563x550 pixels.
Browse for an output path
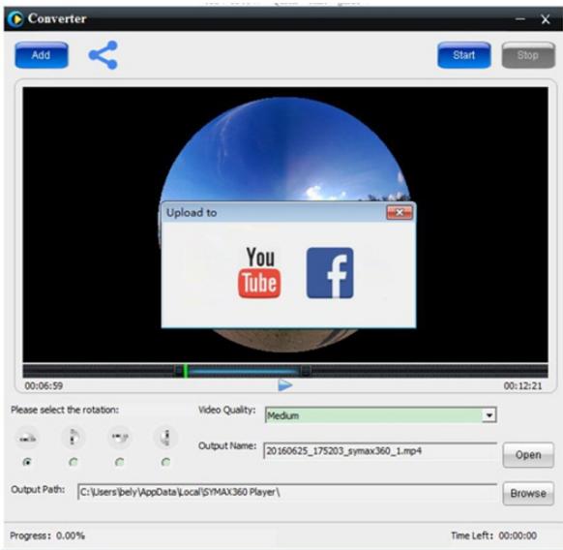pos(528,493)
